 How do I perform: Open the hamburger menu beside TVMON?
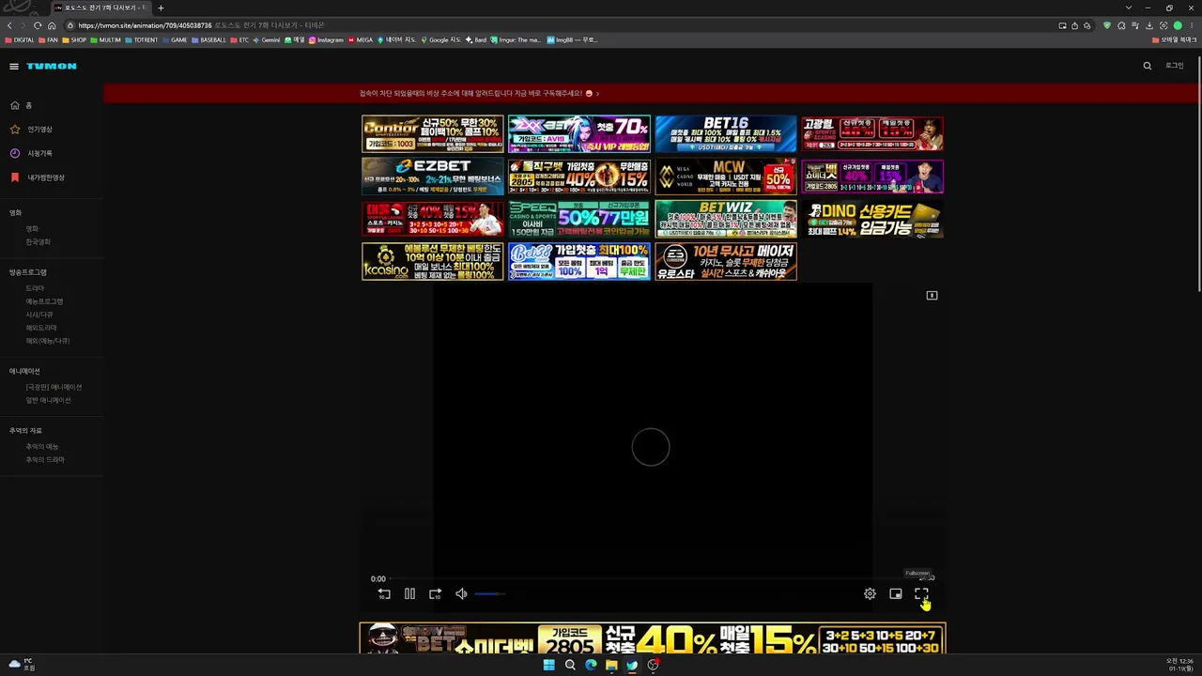tap(14, 67)
